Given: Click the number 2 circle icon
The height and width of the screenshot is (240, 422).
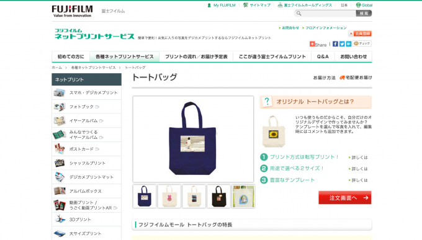Looking at the screenshot, I should coord(264,169).
